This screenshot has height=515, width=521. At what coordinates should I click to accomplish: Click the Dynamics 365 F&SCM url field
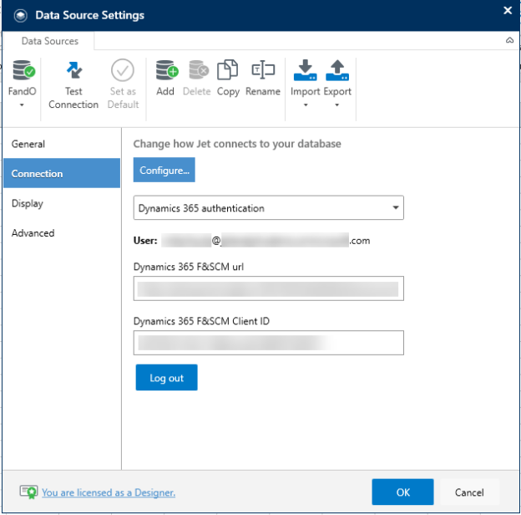pos(269,288)
